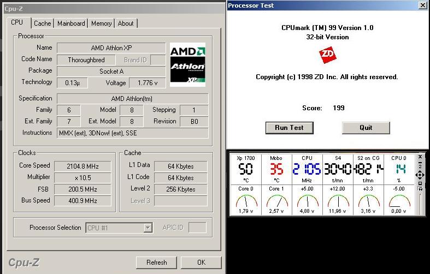Click the lock icon on monitor panel sidebar
This screenshot has height=274, width=430.
pos(420,188)
